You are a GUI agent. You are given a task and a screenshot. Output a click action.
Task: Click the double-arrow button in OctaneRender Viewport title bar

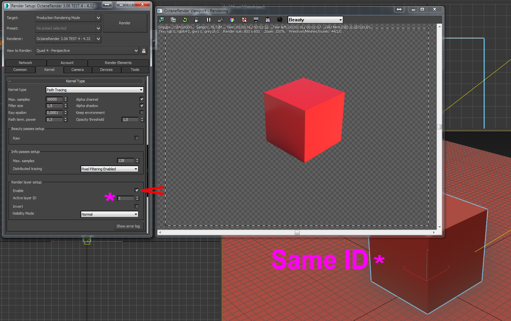tap(399, 10)
